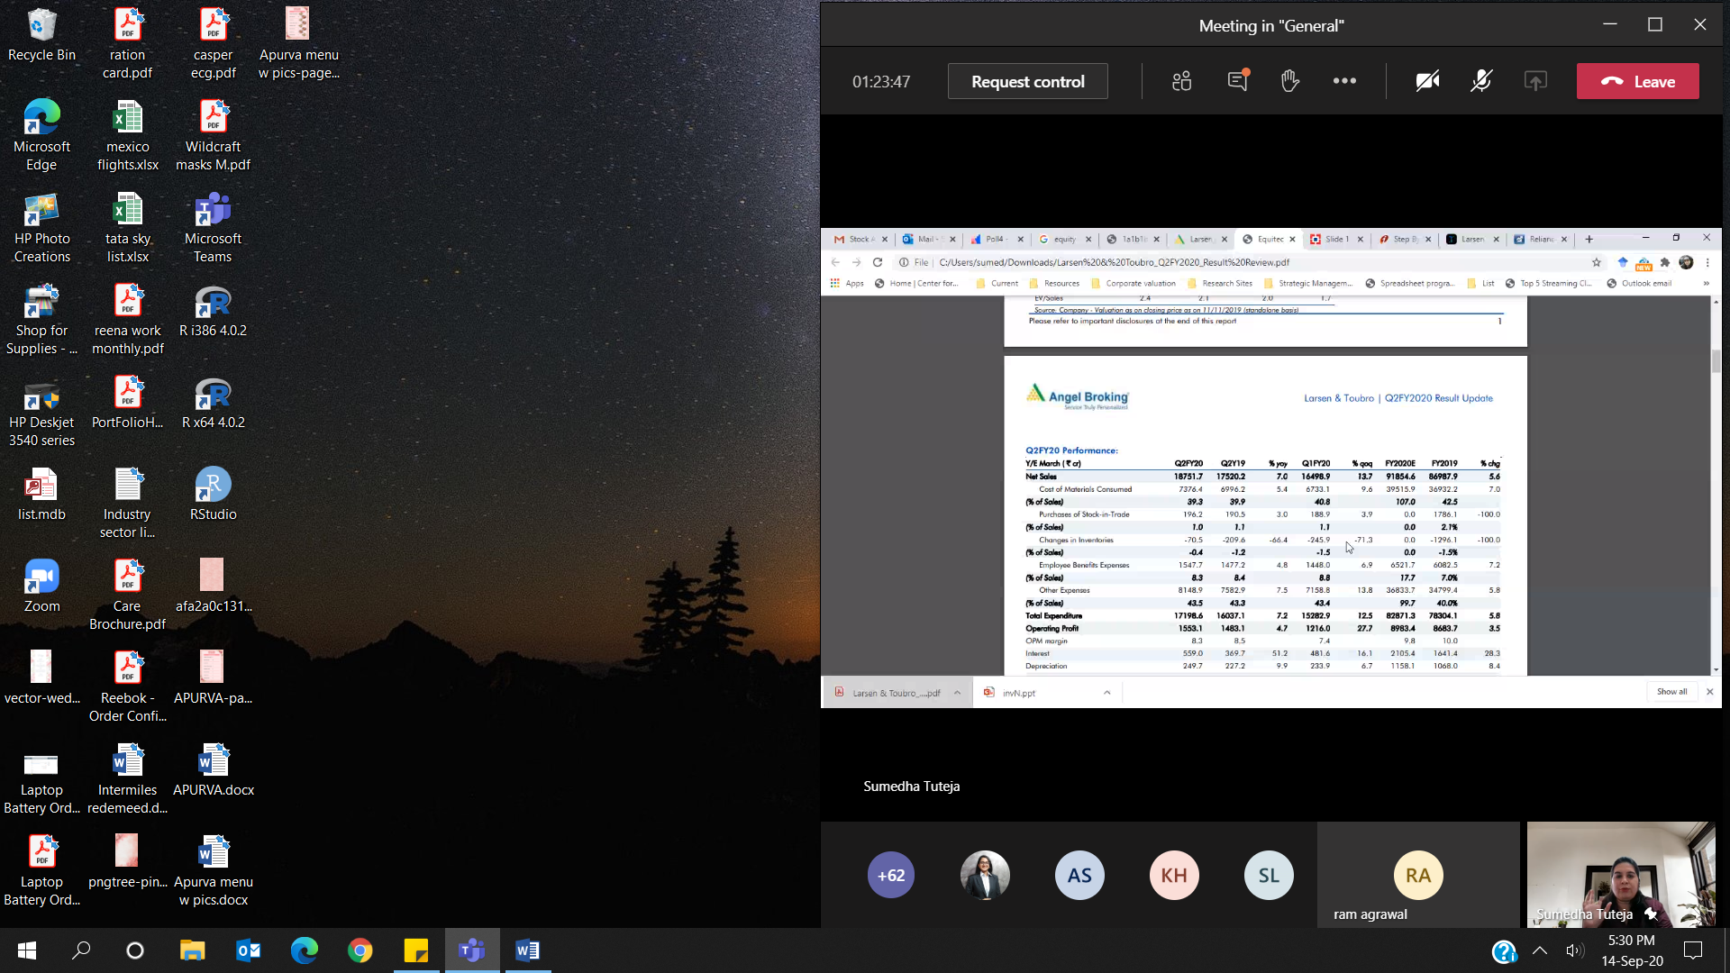Show hidden system tray icons
This screenshot has width=1730, height=973.
[x=1540, y=950]
